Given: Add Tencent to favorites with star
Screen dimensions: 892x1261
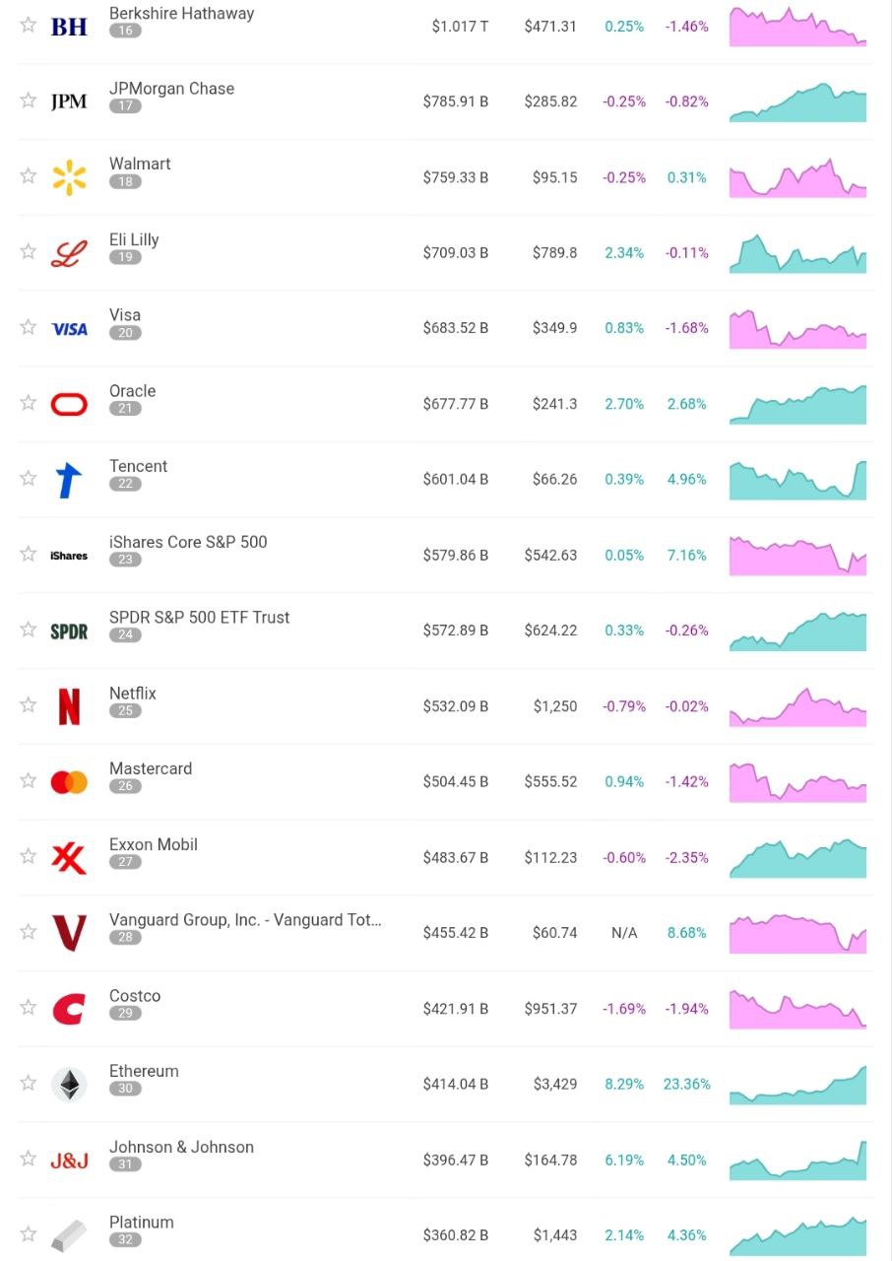Looking at the screenshot, I should [28, 478].
